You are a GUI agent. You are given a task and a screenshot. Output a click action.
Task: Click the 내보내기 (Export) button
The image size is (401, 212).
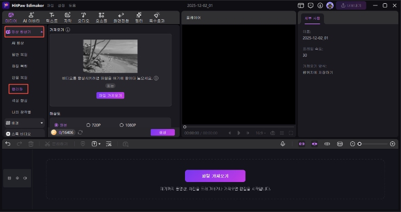click(351, 5)
